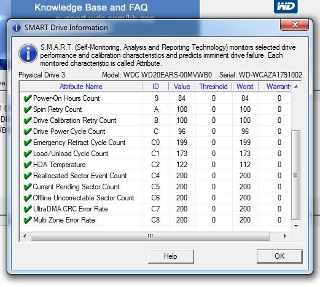This screenshot has width=320, height=287.
Task: Sort by ID column header
Action: tap(155, 87)
